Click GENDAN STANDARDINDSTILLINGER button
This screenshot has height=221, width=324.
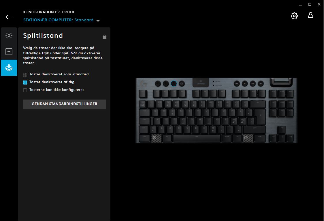tap(65, 104)
